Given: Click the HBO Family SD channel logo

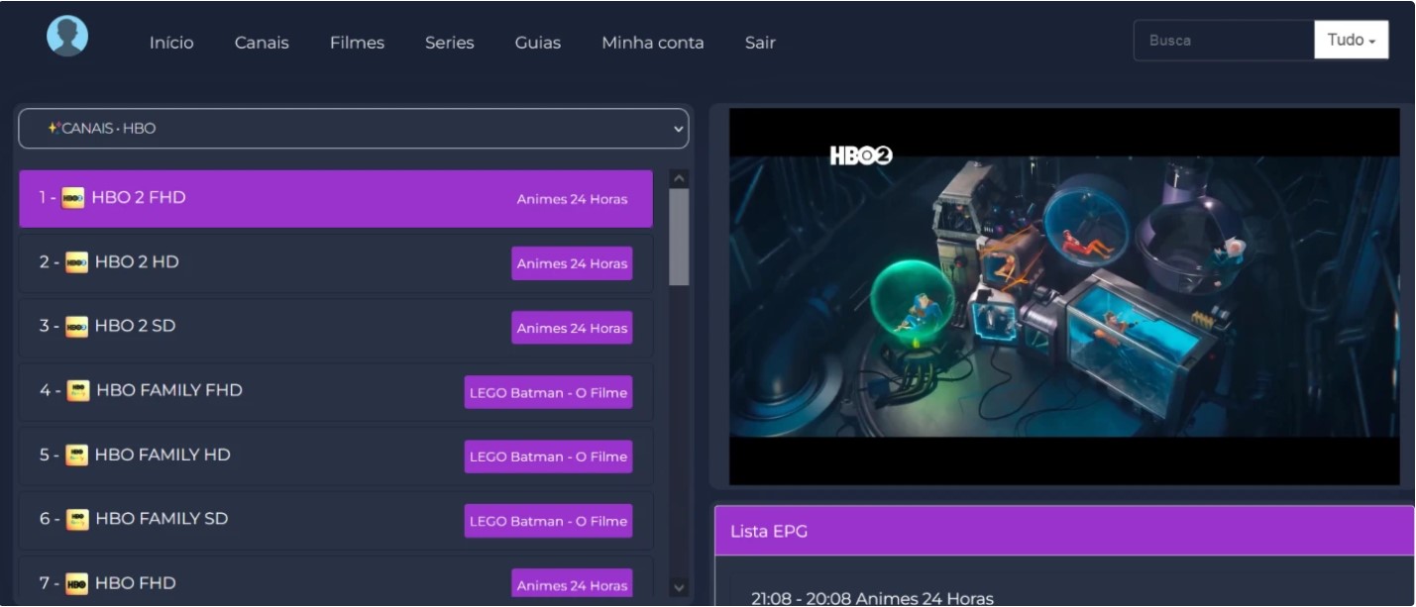Looking at the screenshot, I should coord(77,520).
